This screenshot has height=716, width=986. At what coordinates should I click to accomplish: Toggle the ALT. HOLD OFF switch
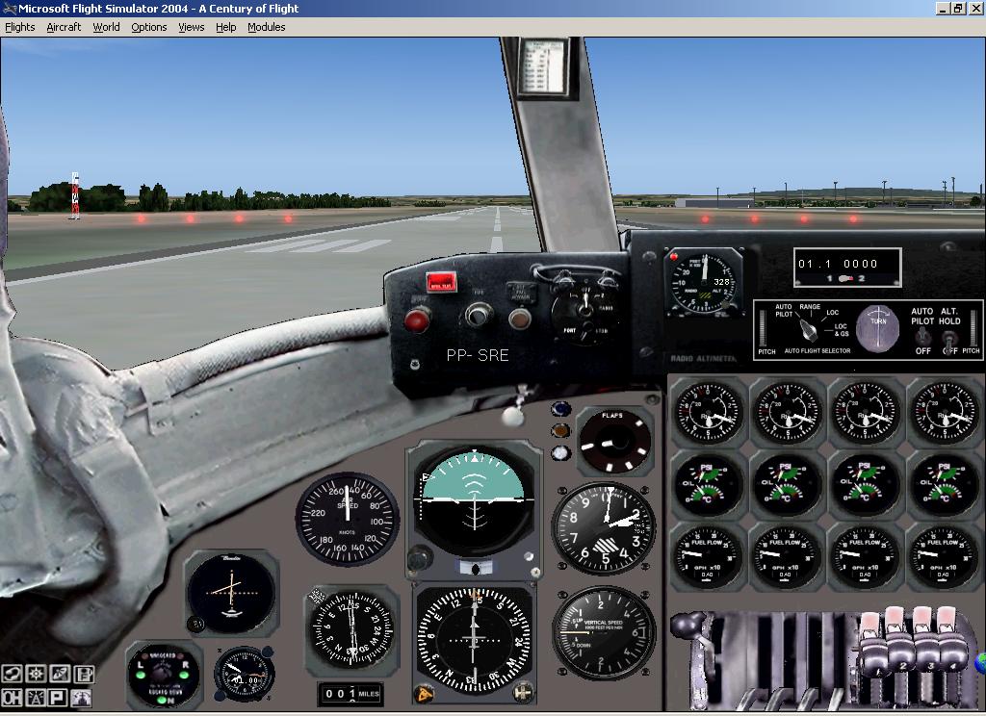click(949, 340)
